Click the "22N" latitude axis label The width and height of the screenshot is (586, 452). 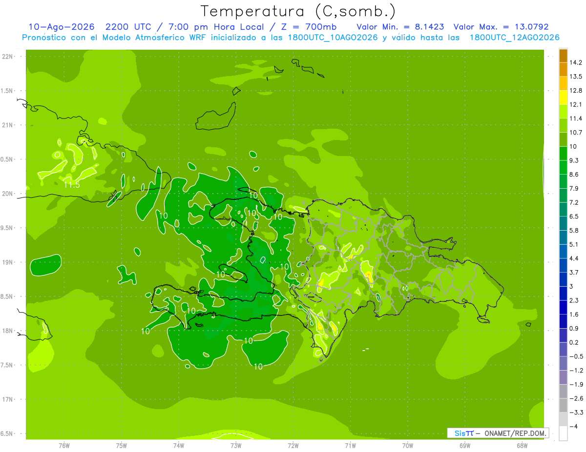[8, 57]
